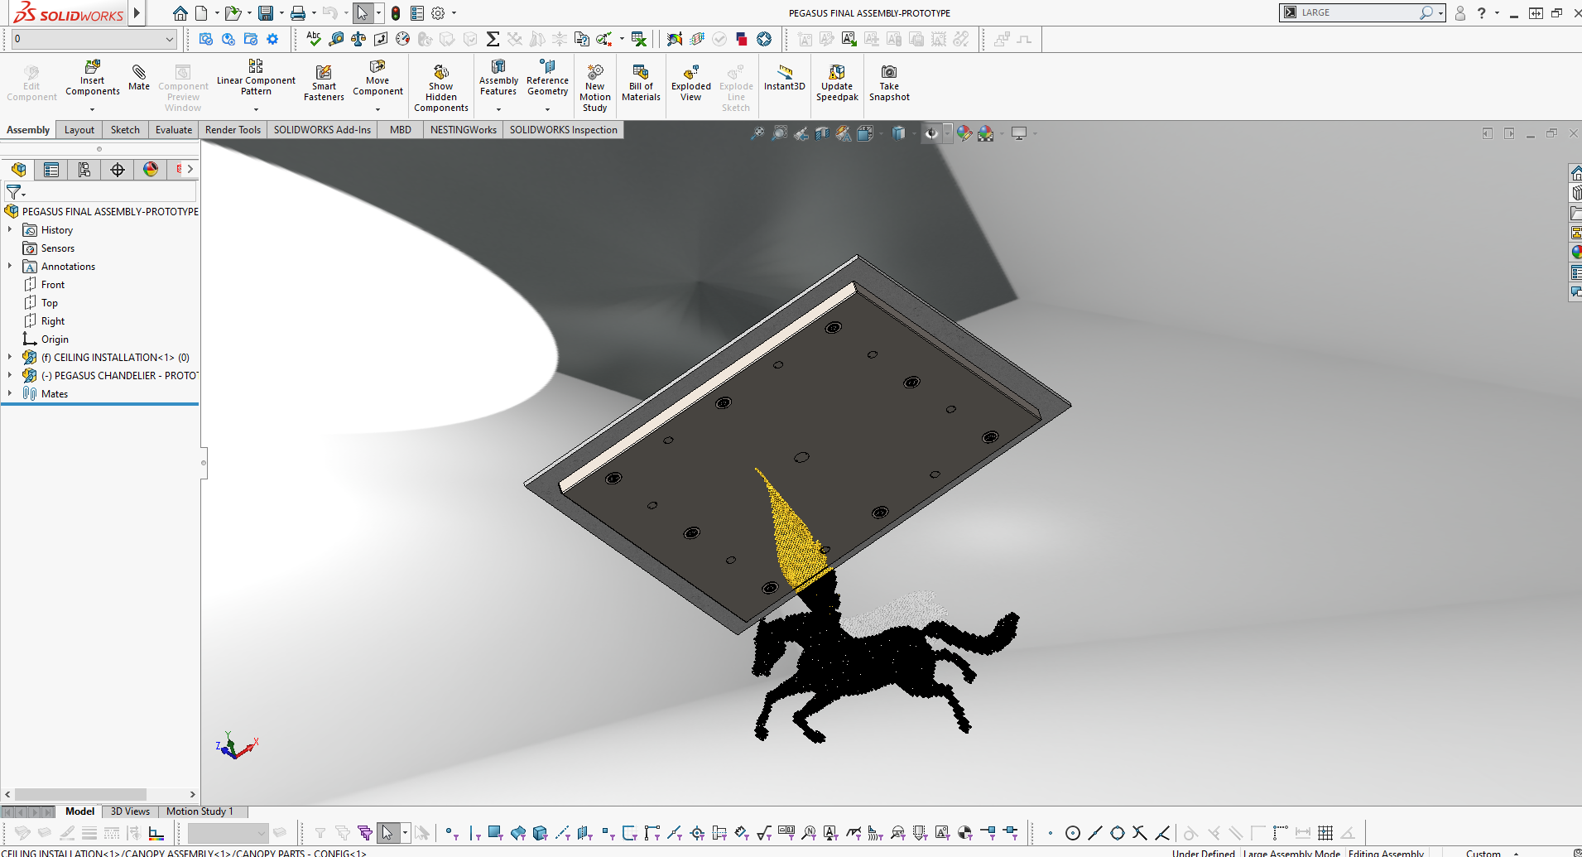The image size is (1582, 857).
Task: Switch to the Evaluate tab
Action: 174,130
